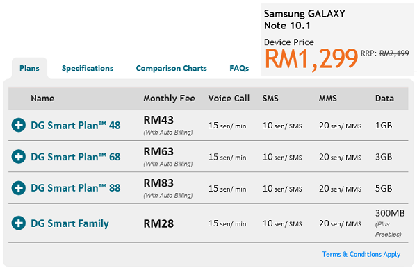Expand DG Smart Plan 48 plus icon
This screenshot has height=270, width=417.
coord(19,125)
